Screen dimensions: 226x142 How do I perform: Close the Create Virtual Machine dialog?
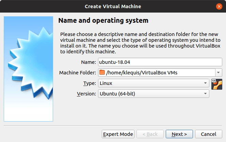pyautogui.click(x=219, y=6)
